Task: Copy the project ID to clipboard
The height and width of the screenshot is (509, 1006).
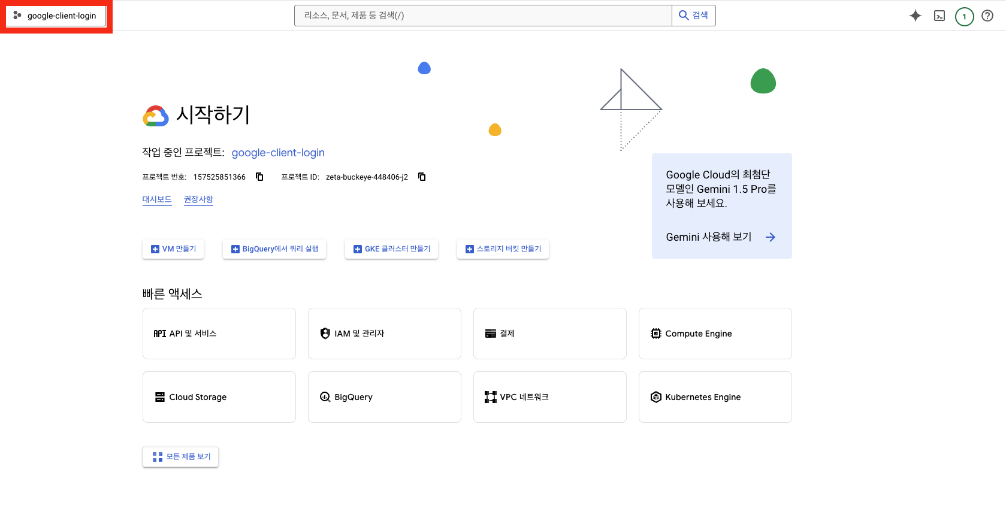Action: coord(422,177)
